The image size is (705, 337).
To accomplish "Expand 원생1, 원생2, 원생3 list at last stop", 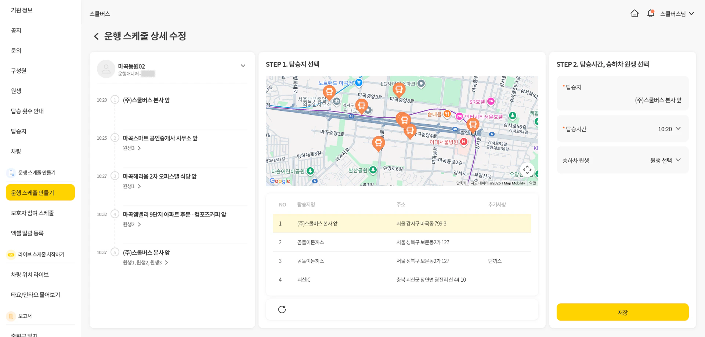I will click(x=166, y=263).
